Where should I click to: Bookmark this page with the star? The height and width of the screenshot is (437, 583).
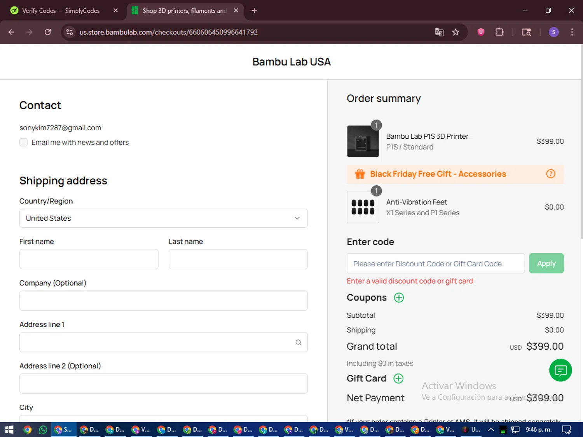[456, 32]
